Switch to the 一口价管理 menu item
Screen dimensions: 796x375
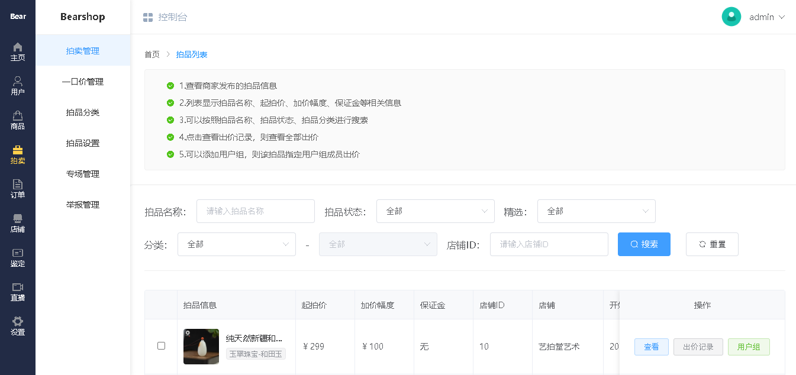pyautogui.click(x=83, y=82)
